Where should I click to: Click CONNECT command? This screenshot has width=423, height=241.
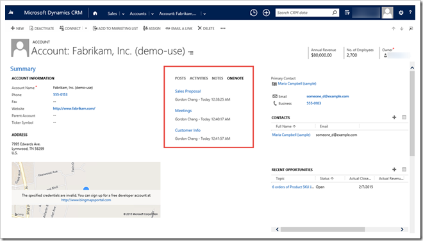coord(70,28)
